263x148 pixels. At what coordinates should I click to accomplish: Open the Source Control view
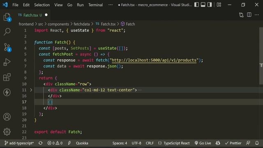[7, 47]
